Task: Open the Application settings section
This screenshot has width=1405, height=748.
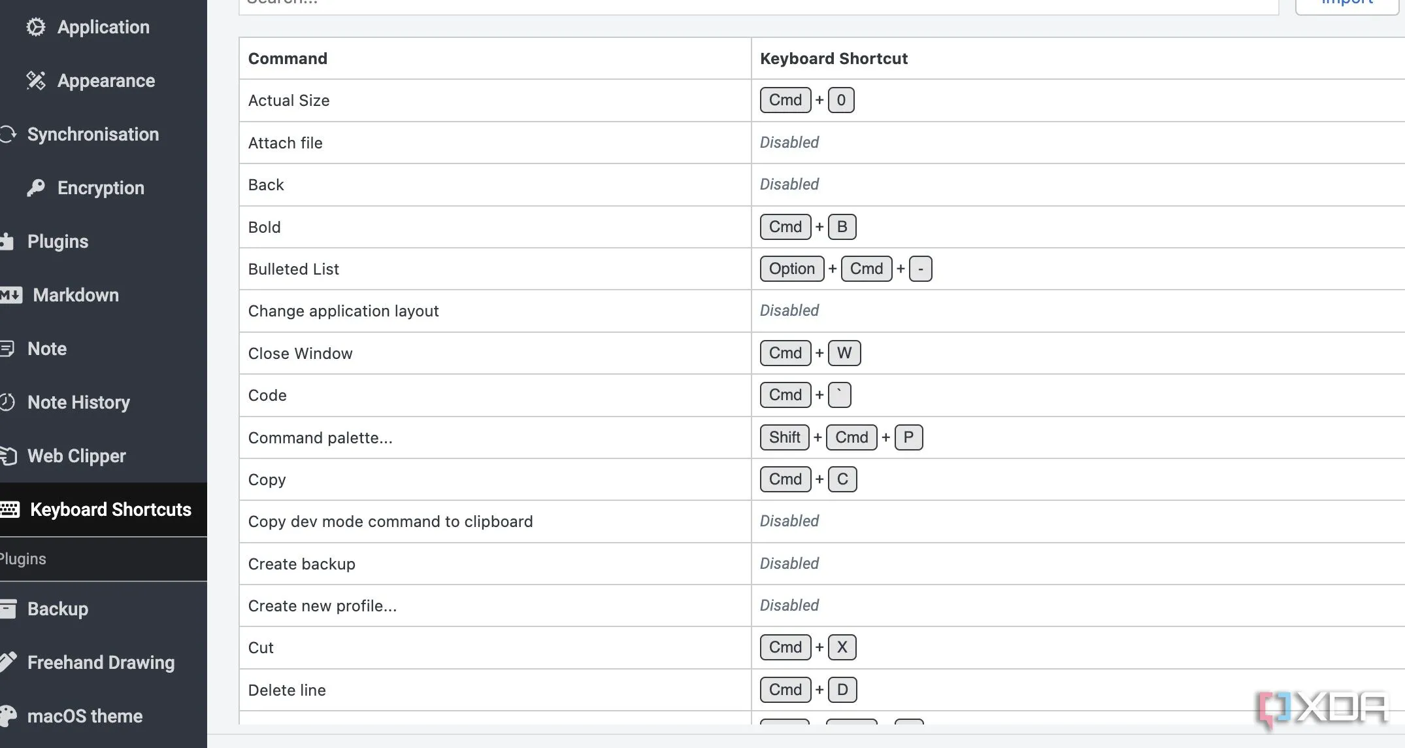Action: coord(103,27)
